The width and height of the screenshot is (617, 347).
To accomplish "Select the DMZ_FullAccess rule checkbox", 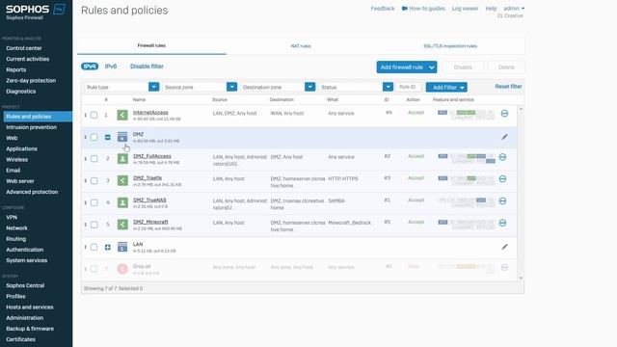I will (x=94, y=158).
